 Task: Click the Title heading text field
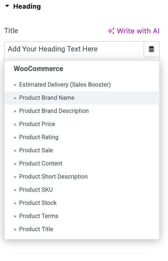coord(74,49)
